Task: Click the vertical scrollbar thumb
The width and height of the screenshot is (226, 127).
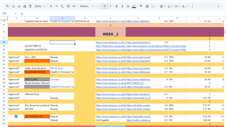Action: click(225, 32)
